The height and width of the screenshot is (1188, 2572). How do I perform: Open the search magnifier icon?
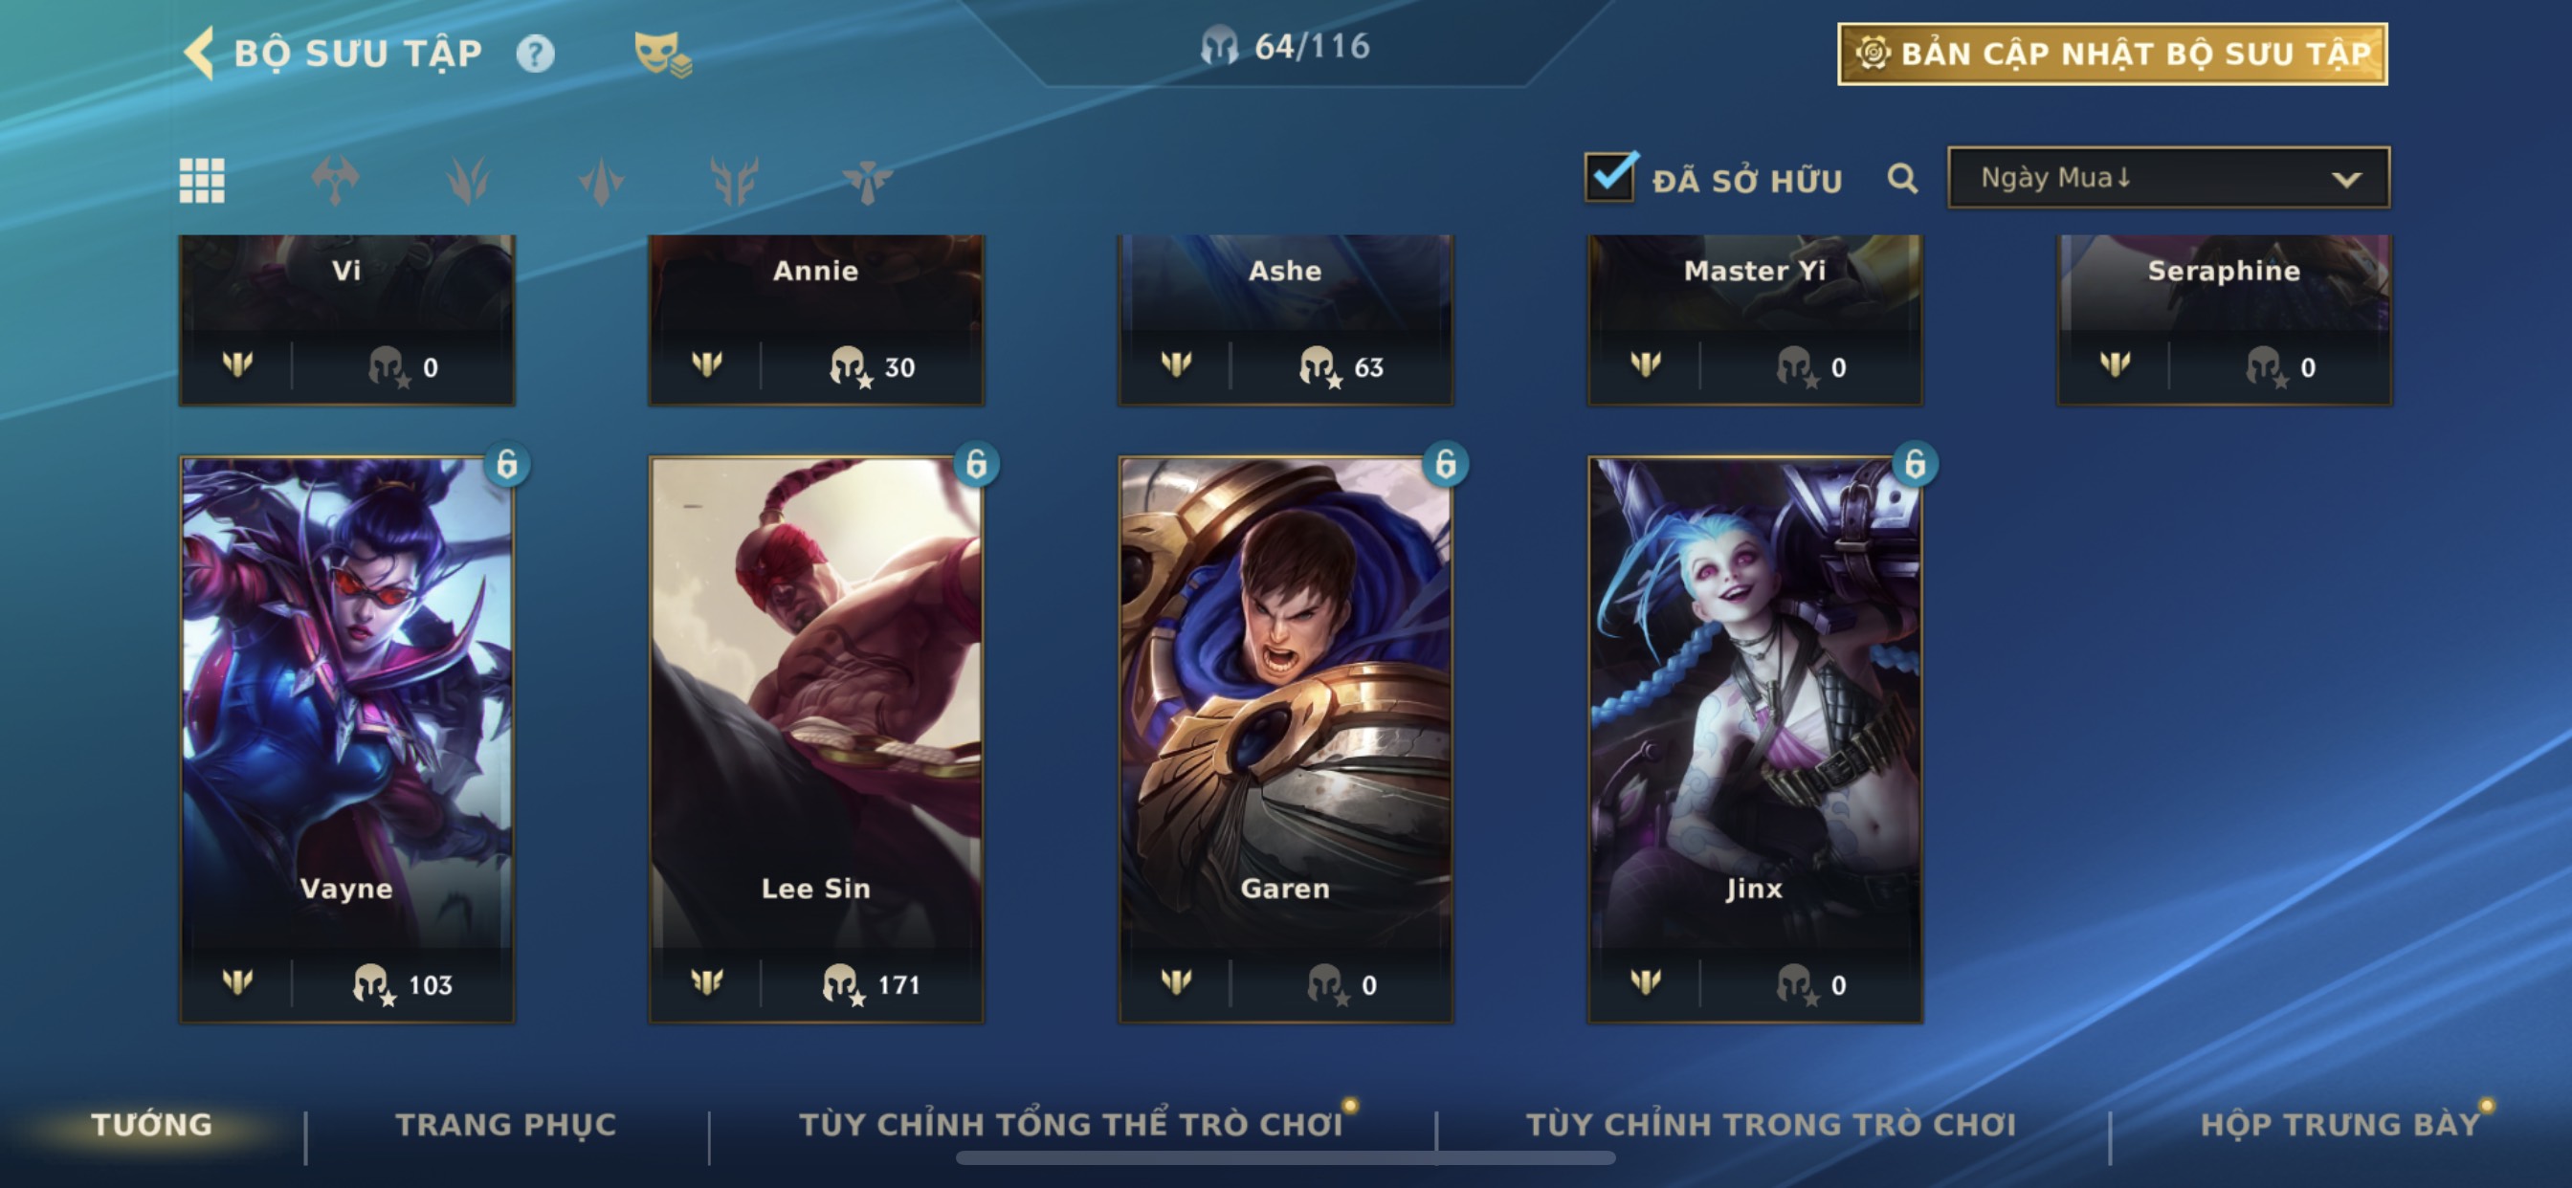pos(1902,180)
